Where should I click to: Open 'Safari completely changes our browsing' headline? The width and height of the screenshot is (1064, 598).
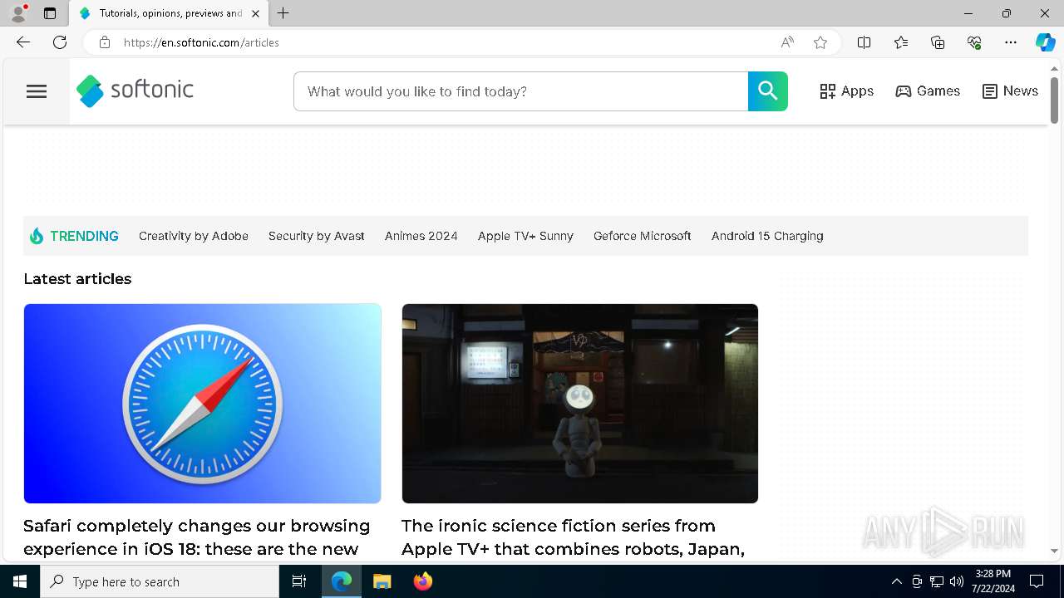197,537
